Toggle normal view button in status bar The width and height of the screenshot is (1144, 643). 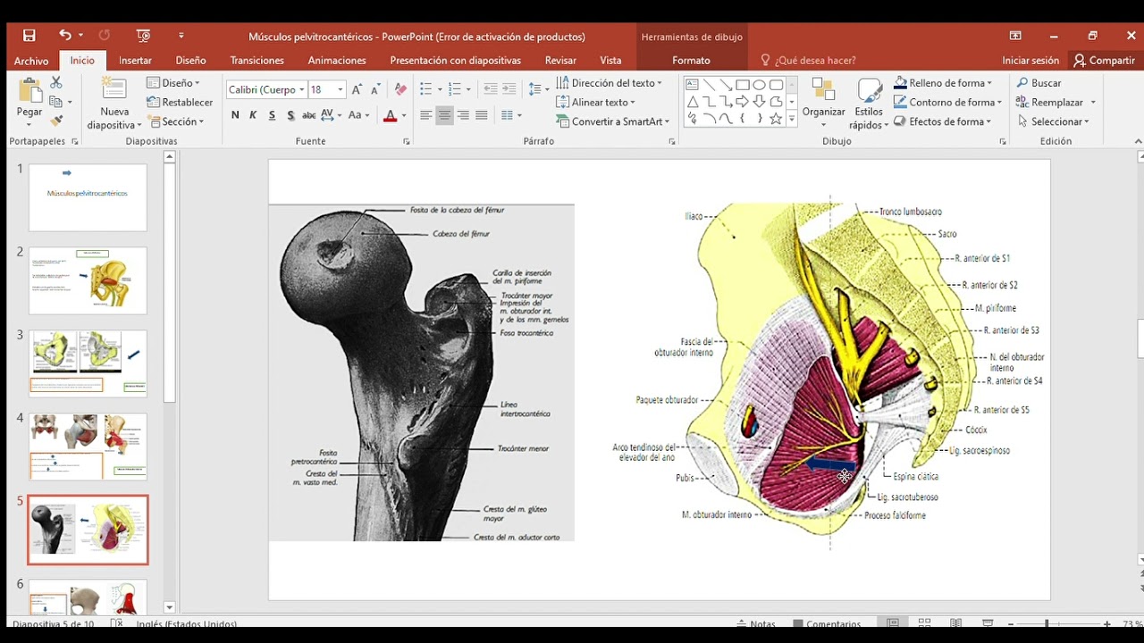coord(893,622)
